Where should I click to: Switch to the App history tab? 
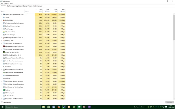pos(19,6)
